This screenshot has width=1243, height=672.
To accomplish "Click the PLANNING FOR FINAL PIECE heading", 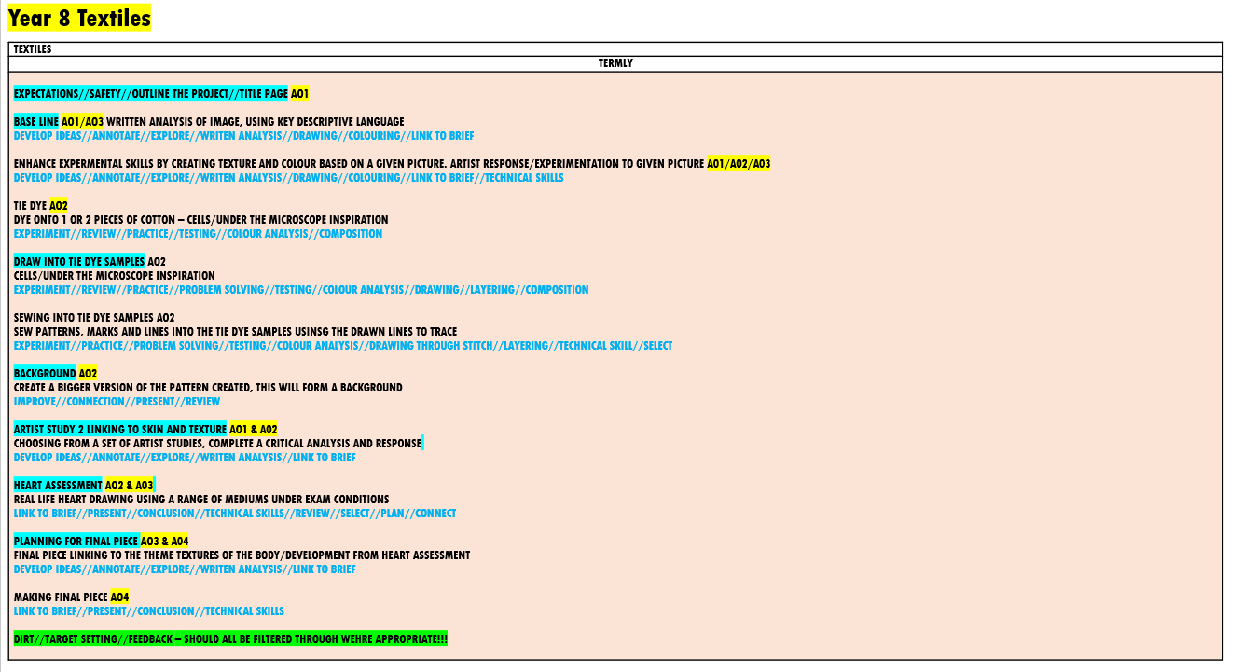I will [x=76, y=542].
